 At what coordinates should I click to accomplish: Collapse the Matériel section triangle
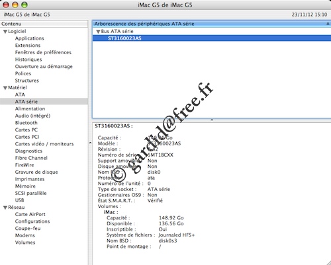coord(5,88)
